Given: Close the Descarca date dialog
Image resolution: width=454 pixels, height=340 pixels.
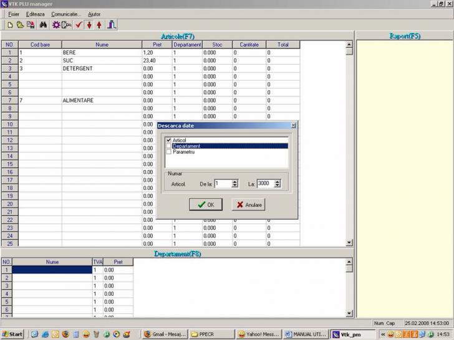Looking at the screenshot, I should pyautogui.click(x=293, y=126).
